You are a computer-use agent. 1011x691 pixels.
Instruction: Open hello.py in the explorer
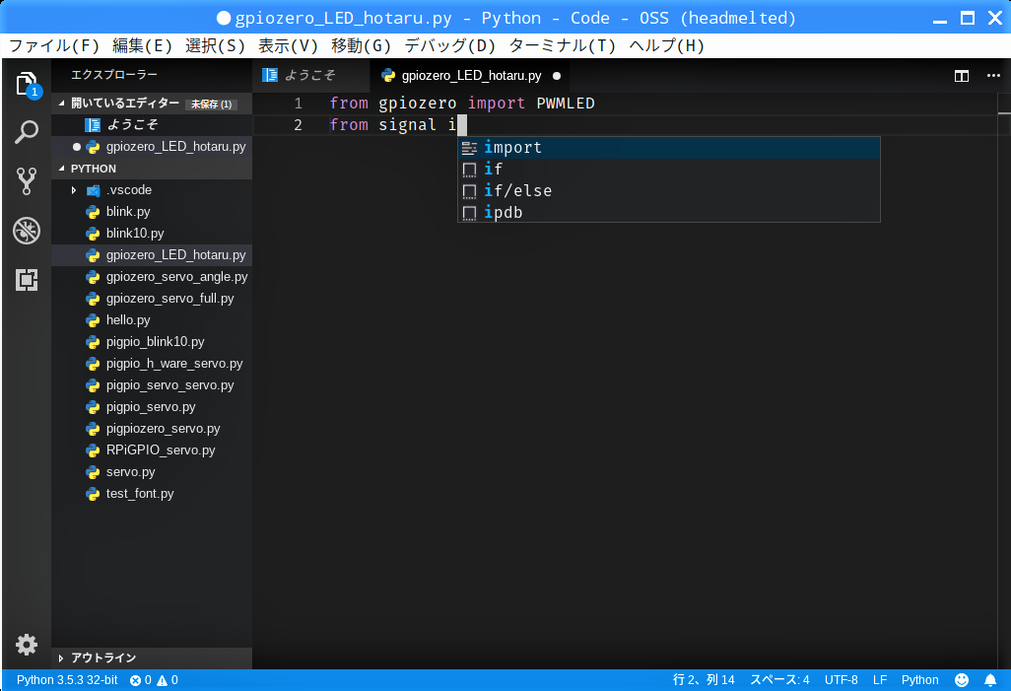(x=152, y=320)
